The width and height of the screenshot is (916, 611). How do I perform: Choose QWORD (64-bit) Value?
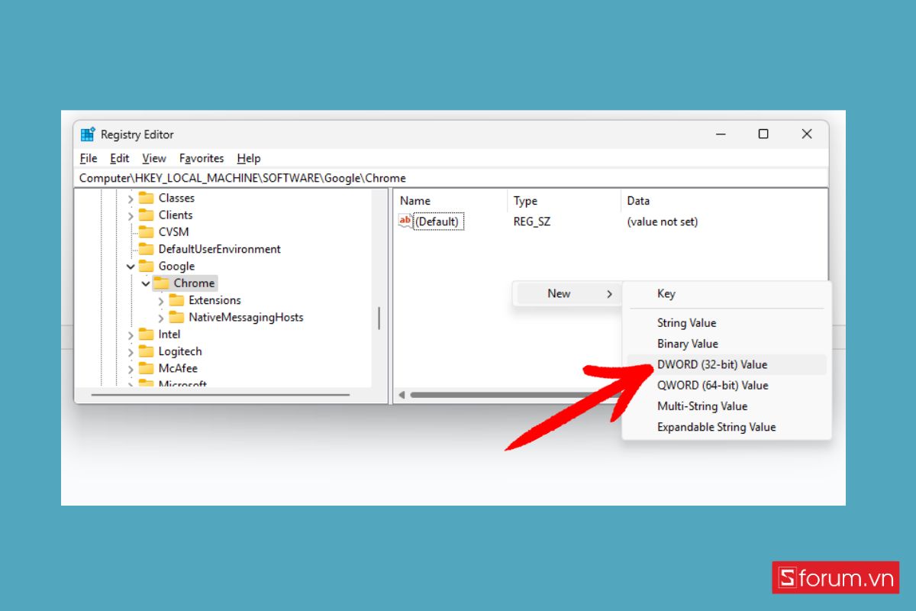[x=726, y=385]
